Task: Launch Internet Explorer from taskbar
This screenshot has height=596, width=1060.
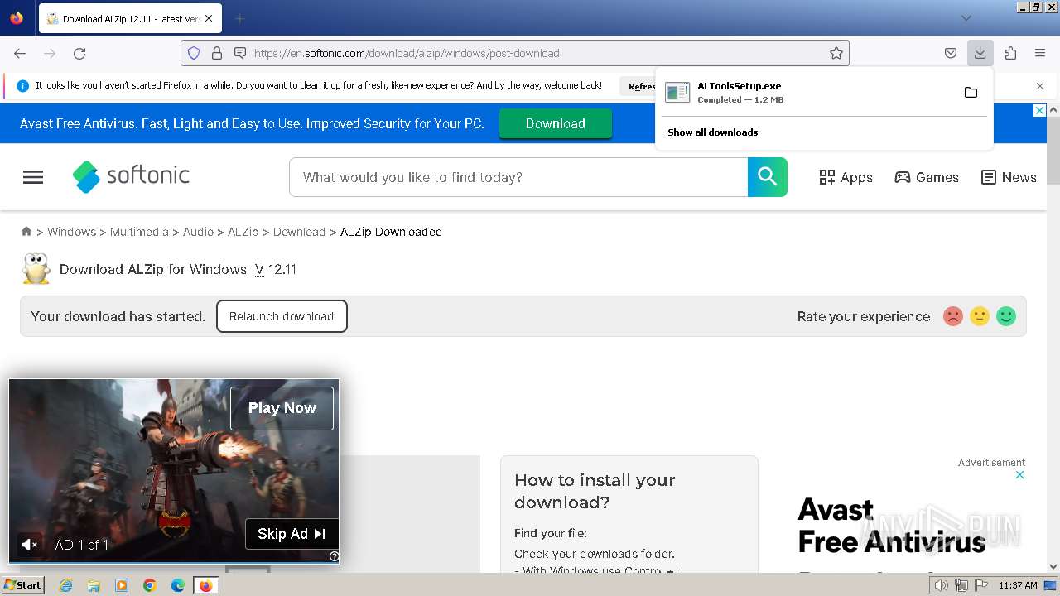Action: 65,585
